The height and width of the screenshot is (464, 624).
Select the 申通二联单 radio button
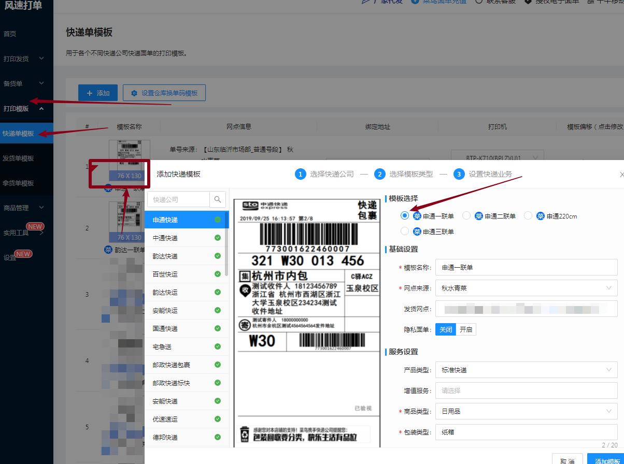466,216
